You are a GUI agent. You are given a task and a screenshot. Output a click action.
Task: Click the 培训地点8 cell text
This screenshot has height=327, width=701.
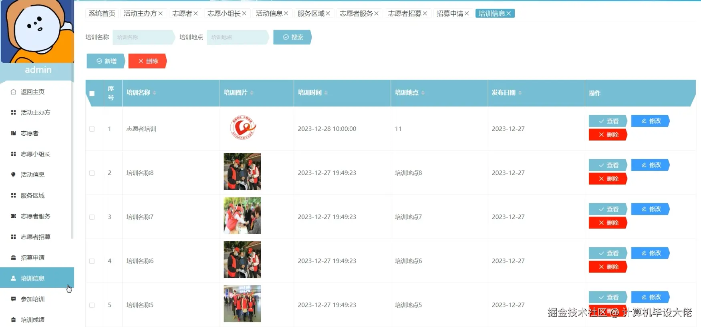(x=408, y=173)
